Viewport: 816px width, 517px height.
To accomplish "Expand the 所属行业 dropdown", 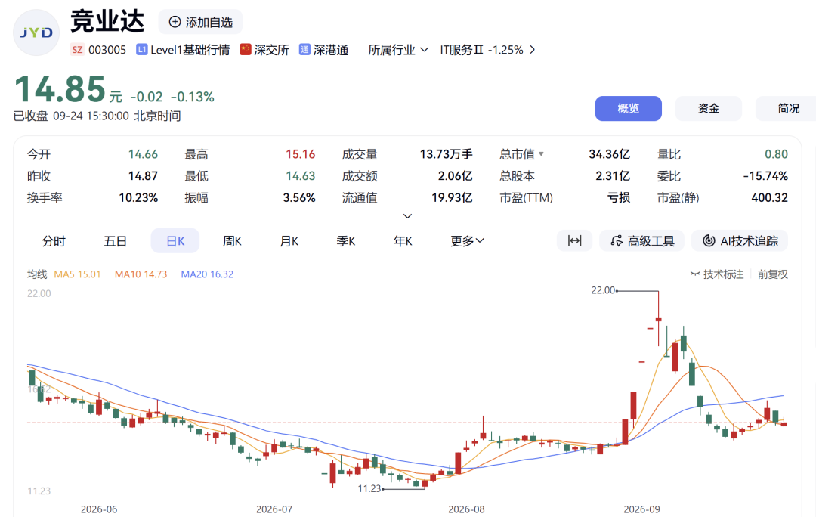I will (398, 49).
